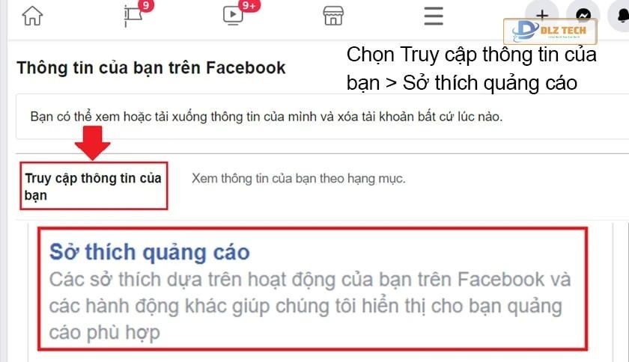Go to the Facebook Home icon

click(x=32, y=16)
